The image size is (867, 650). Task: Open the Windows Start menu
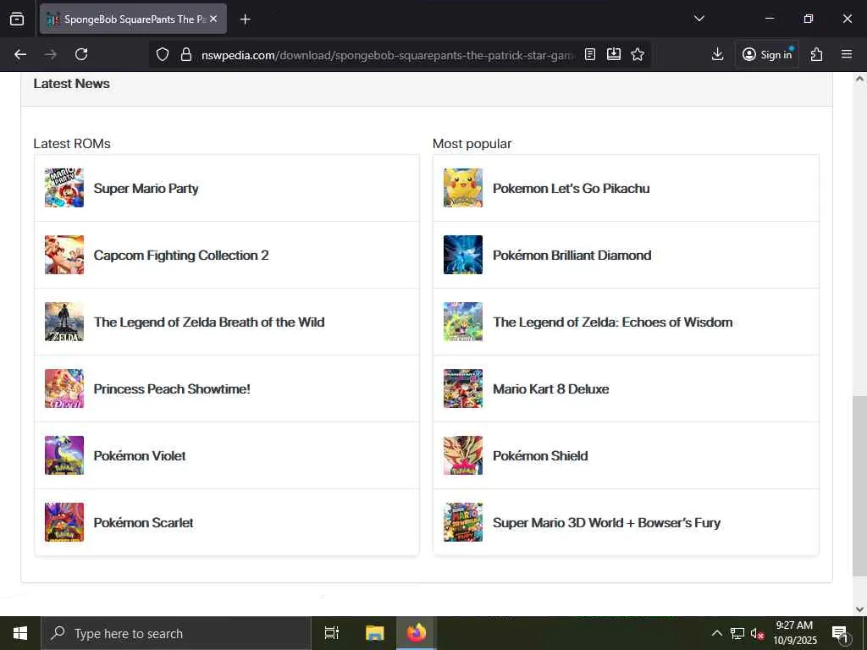(20, 633)
